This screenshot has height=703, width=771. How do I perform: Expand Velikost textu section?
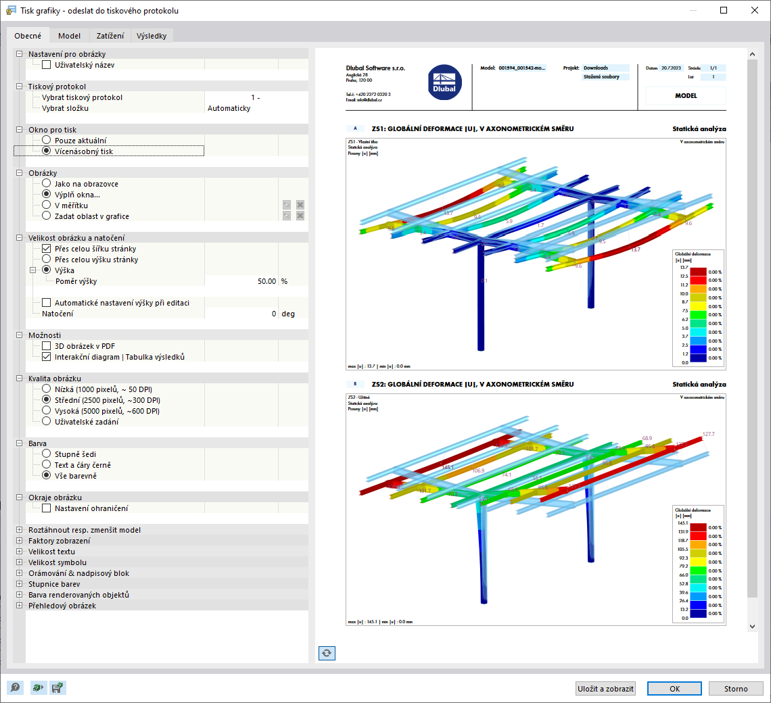pyautogui.click(x=19, y=551)
